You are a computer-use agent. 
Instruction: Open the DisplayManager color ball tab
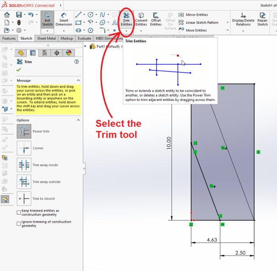pyautogui.click(x=69, y=53)
